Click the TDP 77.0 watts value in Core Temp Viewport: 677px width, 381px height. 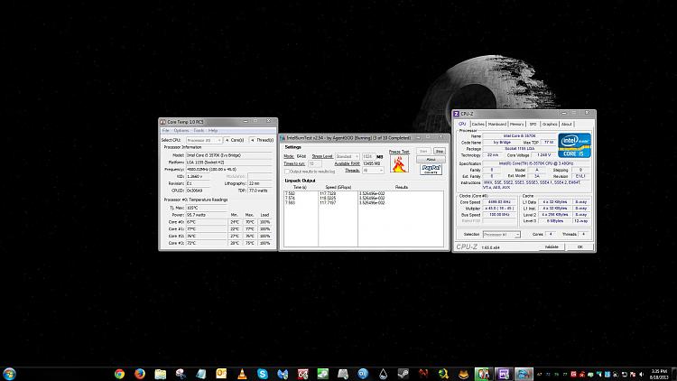pyautogui.click(x=260, y=190)
